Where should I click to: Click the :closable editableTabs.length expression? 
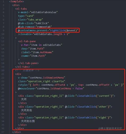pos(44,34)
